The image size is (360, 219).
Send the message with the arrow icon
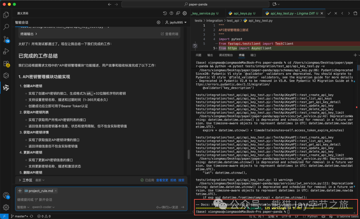tap(183, 207)
